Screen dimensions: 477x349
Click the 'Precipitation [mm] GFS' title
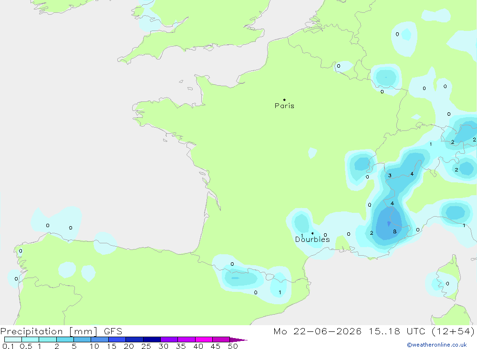(61, 331)
